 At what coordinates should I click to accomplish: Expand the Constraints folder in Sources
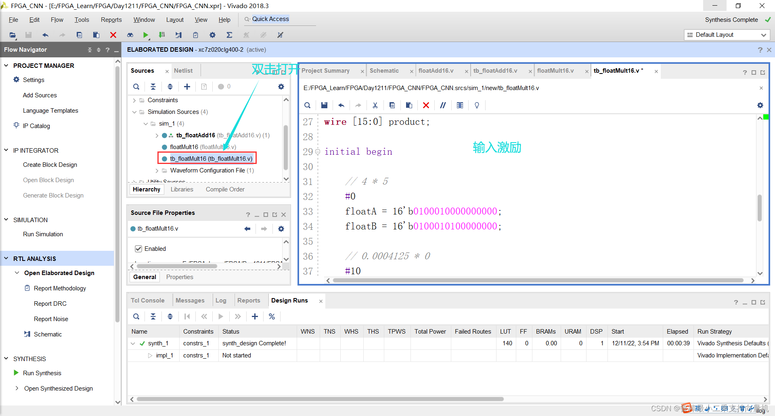134,100
